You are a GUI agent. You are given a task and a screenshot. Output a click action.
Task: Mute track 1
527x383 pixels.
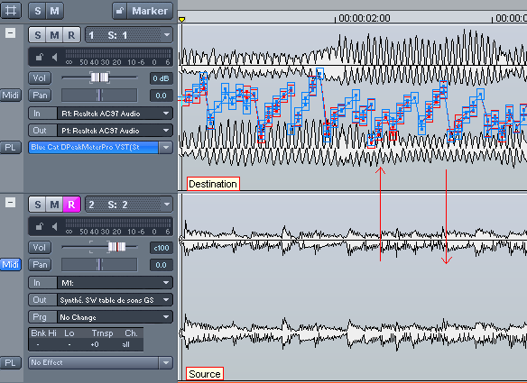(x=54, y=35)
